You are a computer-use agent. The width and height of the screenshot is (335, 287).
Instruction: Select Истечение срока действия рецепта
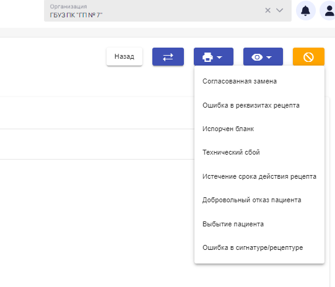259,176
